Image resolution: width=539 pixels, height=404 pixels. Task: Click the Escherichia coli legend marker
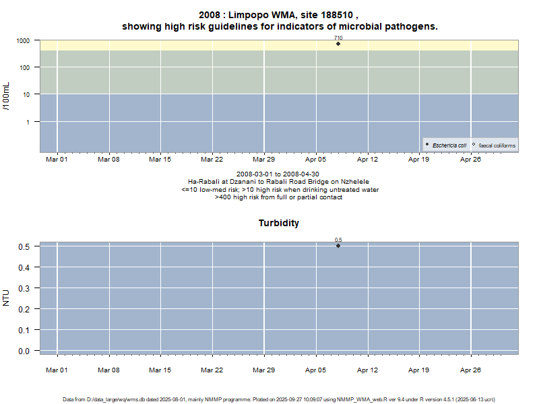tap(427, 145)
